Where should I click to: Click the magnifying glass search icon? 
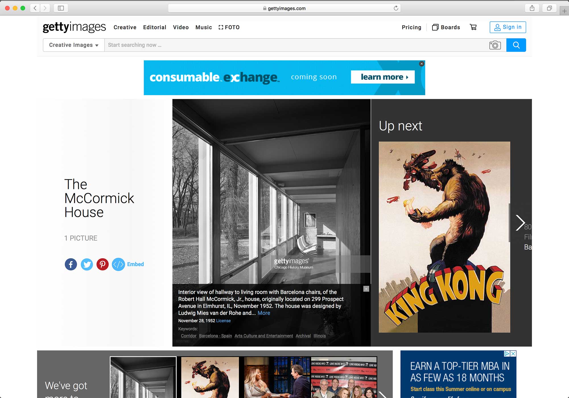(x=516, y=45)
